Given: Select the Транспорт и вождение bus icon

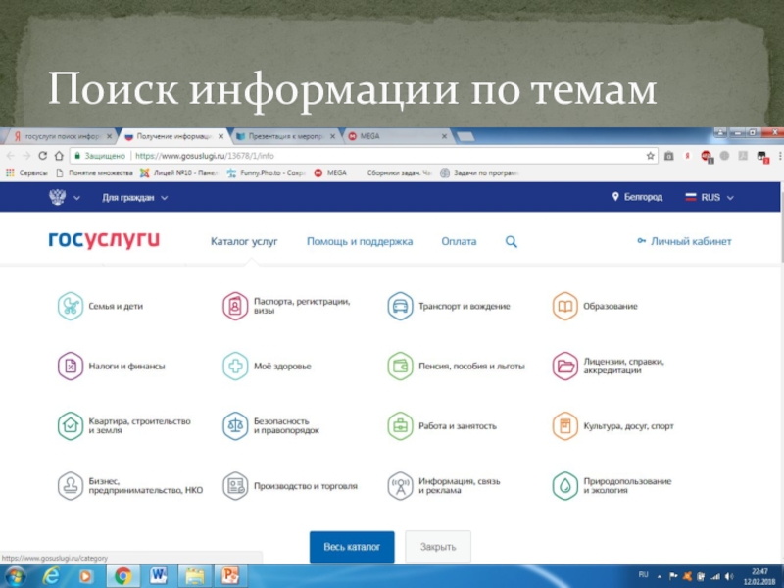Looking at the screenshot, I should click(x=400, y=306).
